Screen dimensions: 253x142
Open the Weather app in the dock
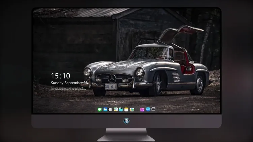(105, 109)
